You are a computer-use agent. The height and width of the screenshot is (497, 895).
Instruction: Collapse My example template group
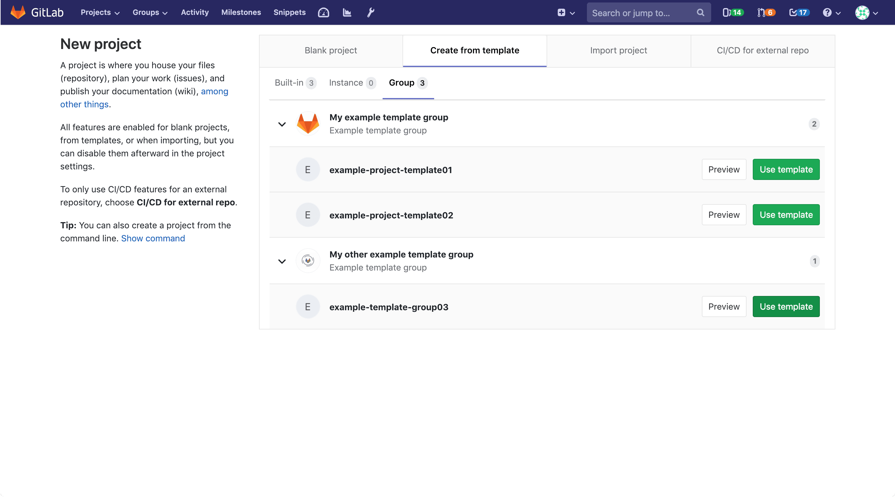click(281, 124)
